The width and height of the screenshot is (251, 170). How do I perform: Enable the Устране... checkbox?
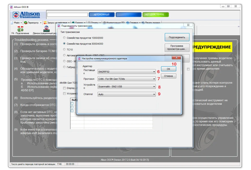[x=64, y=94]
